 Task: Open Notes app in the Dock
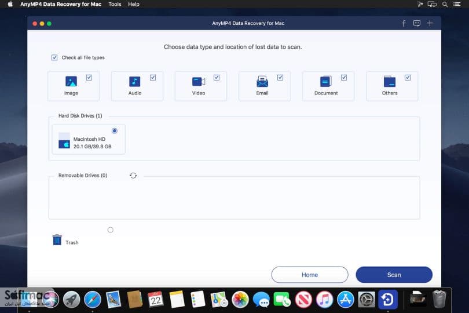[x=177, y=299]
